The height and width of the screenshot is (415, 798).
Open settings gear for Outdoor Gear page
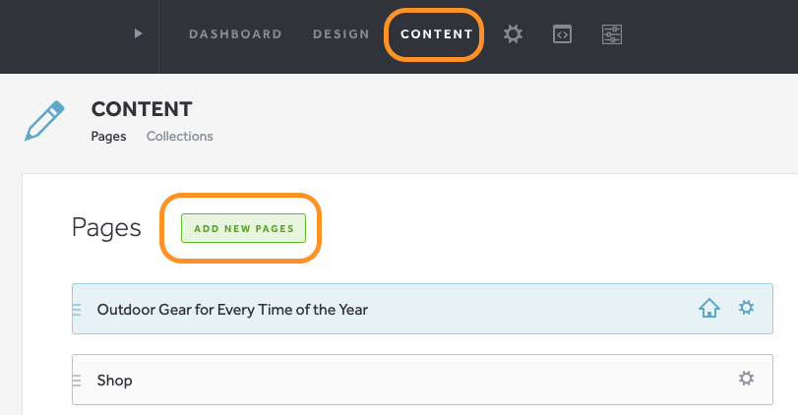747,309
